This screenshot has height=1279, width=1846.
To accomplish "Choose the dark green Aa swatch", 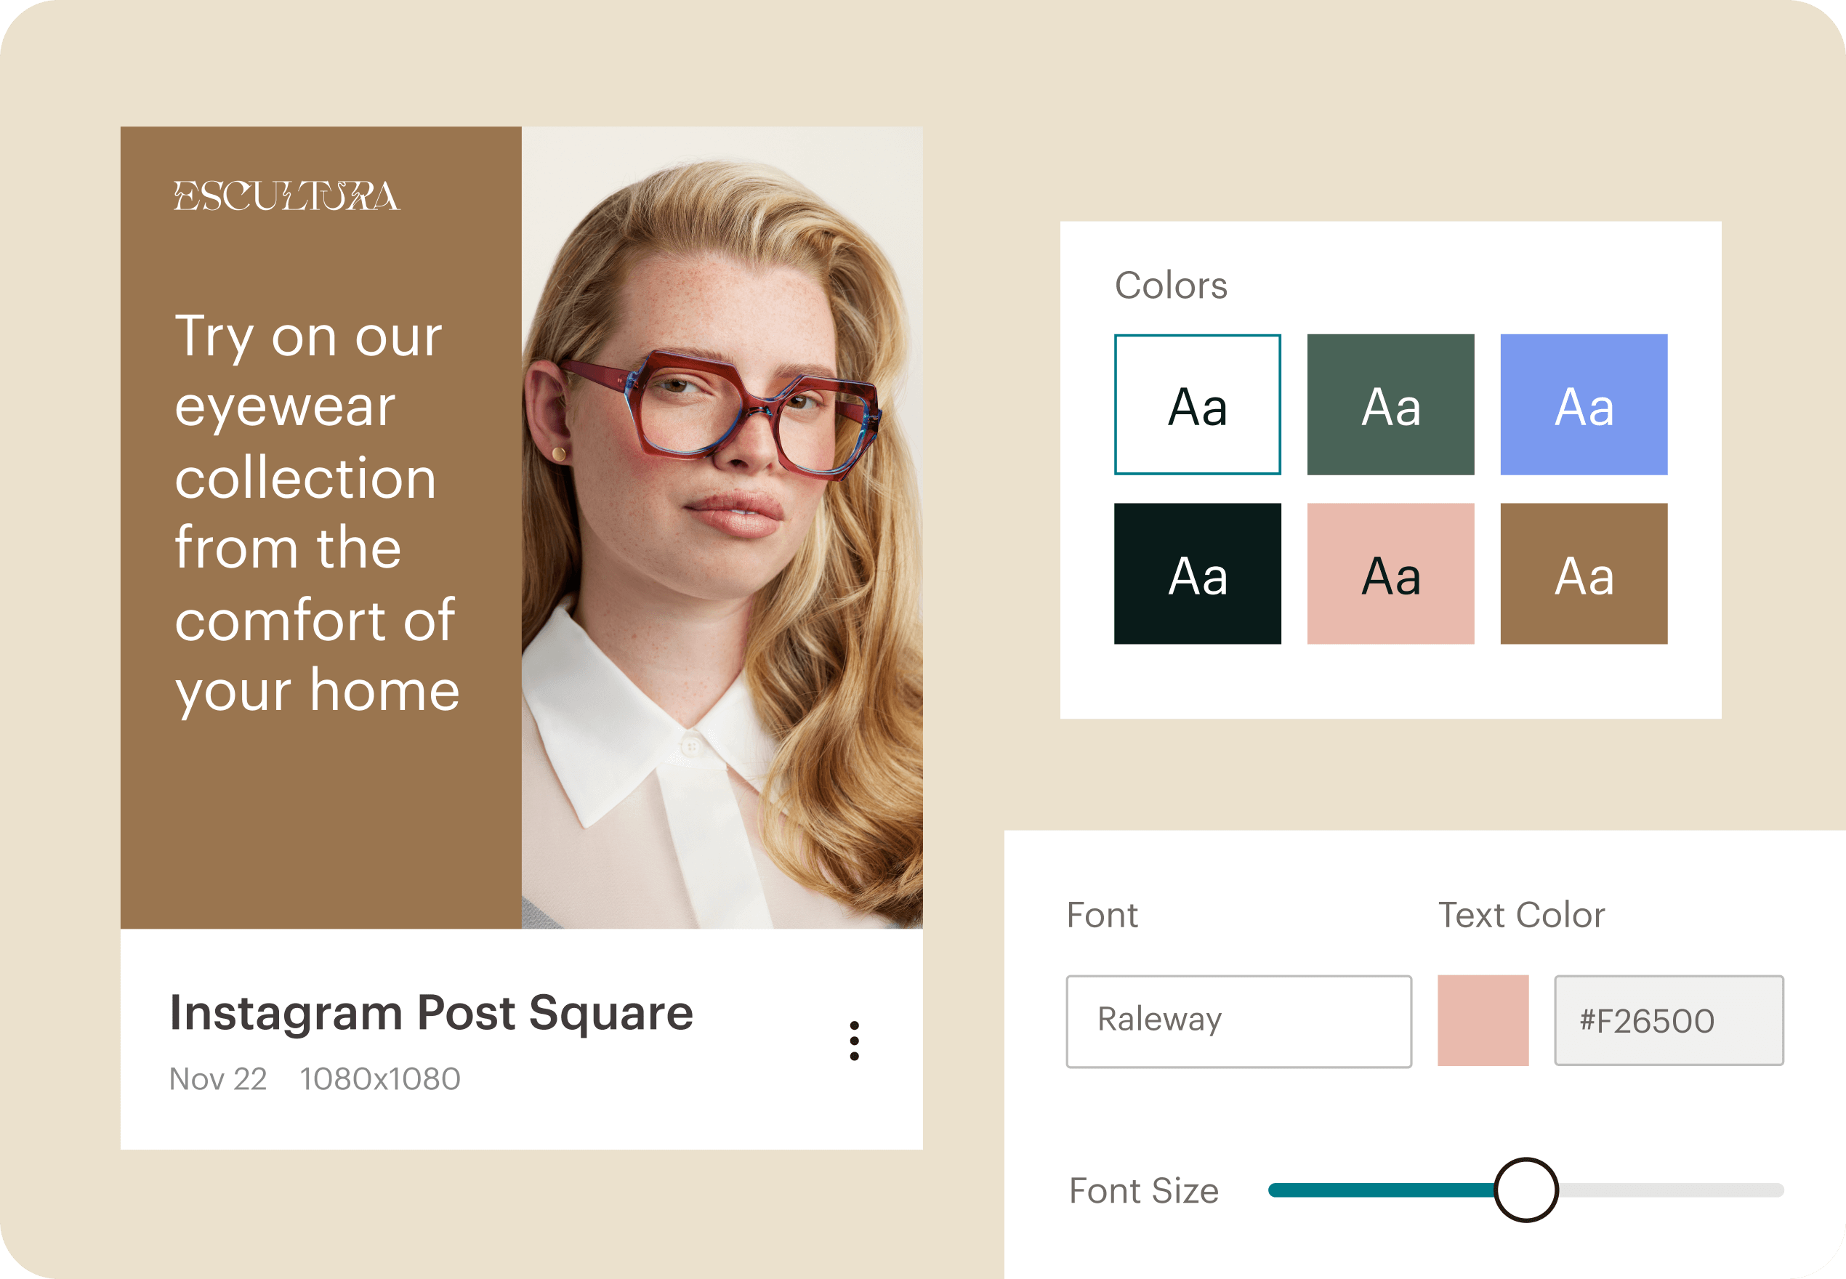I will pos(1390,405).
